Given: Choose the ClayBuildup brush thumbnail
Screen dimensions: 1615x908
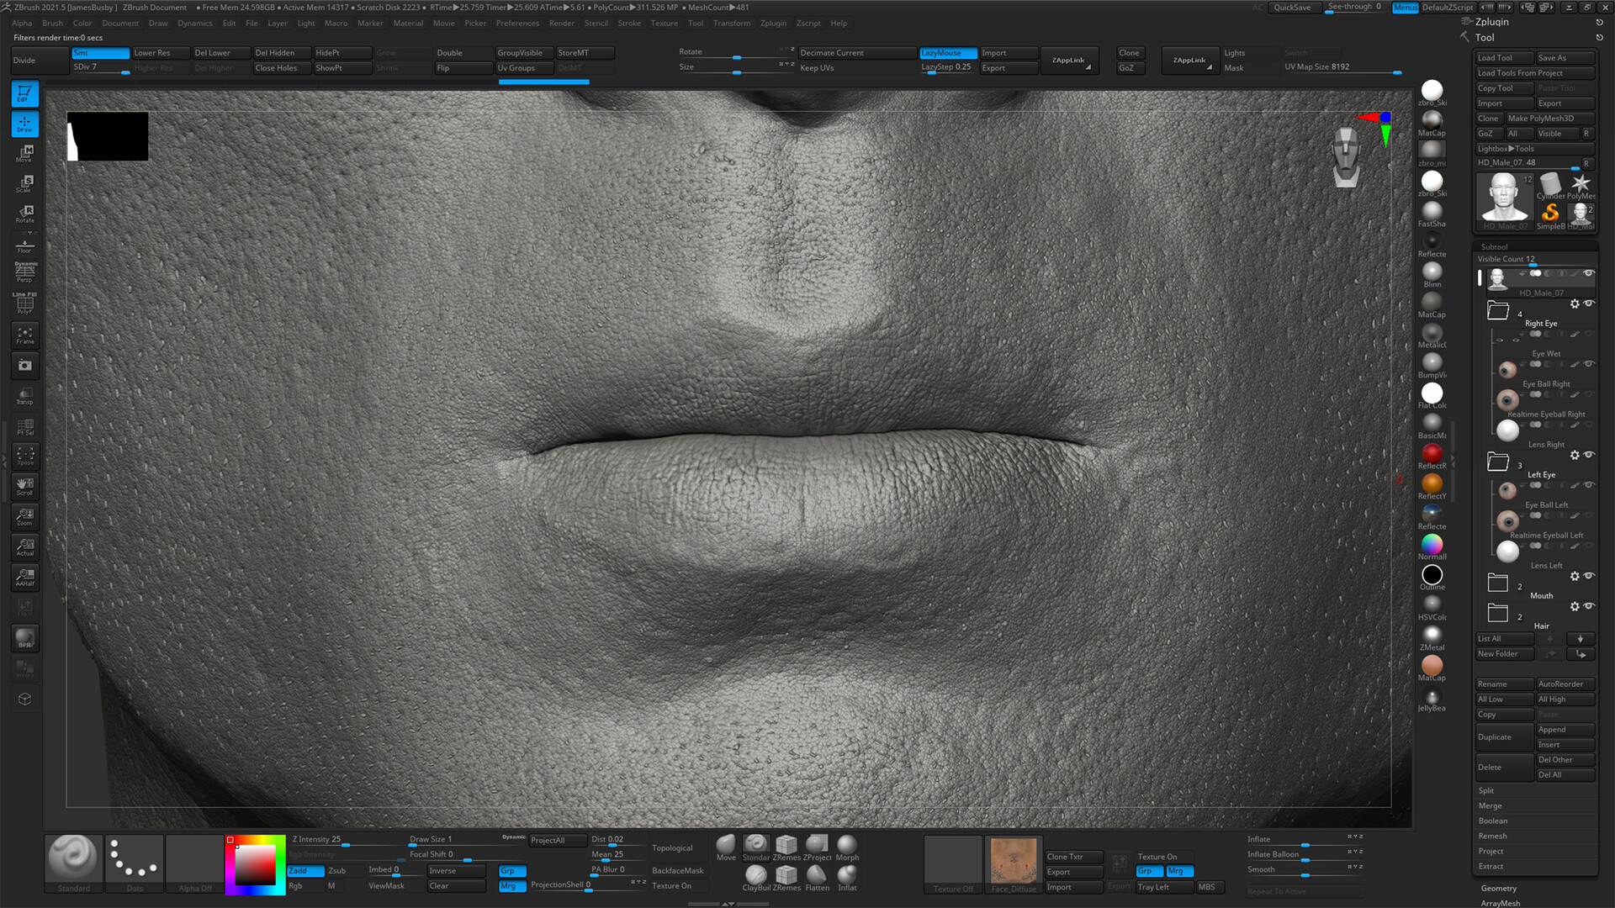Looking at the screenshot, I should click(x=755, y=875).
